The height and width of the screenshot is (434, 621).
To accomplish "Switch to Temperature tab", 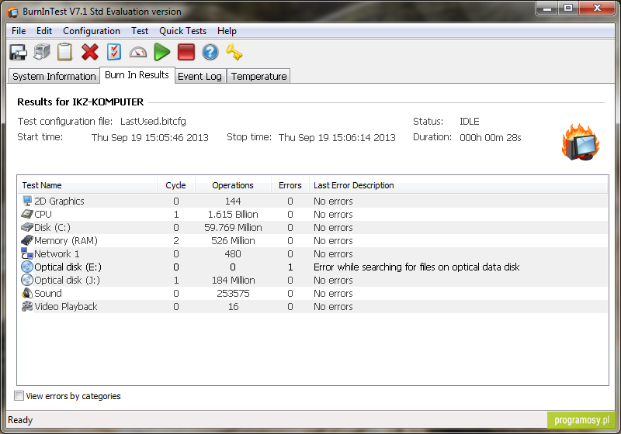I will (x=259, y=76).
